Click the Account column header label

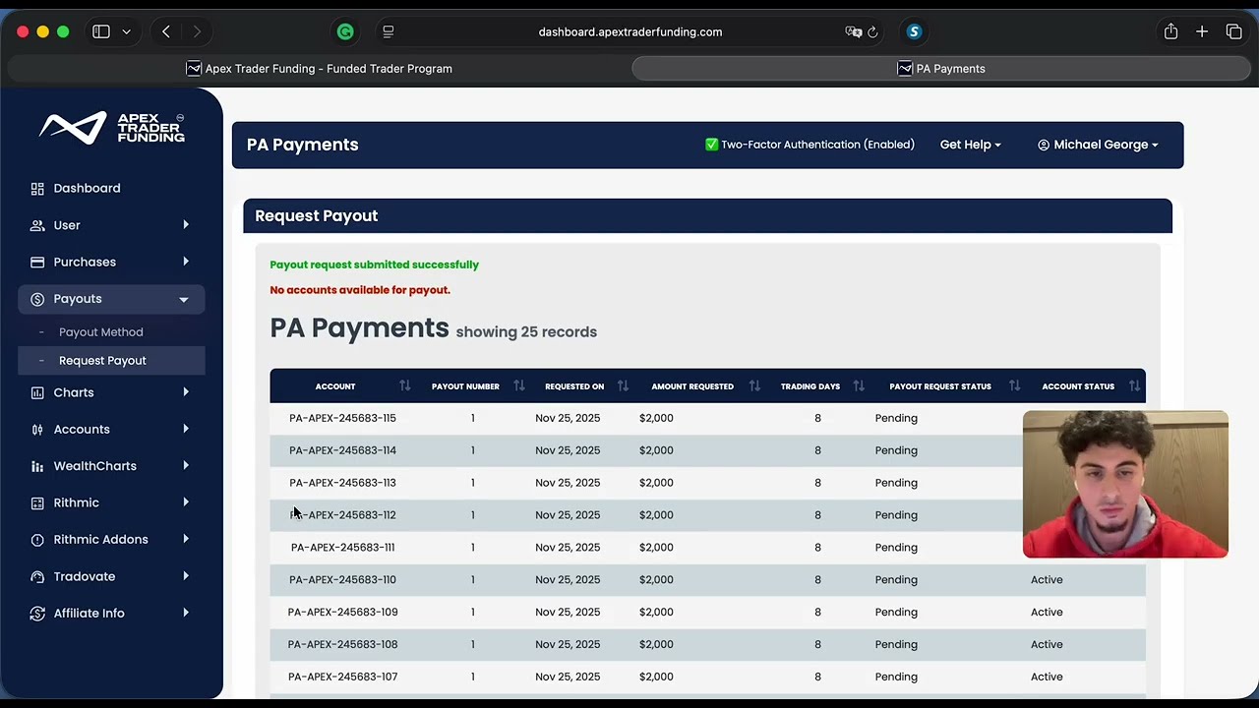tap(335, 386)
